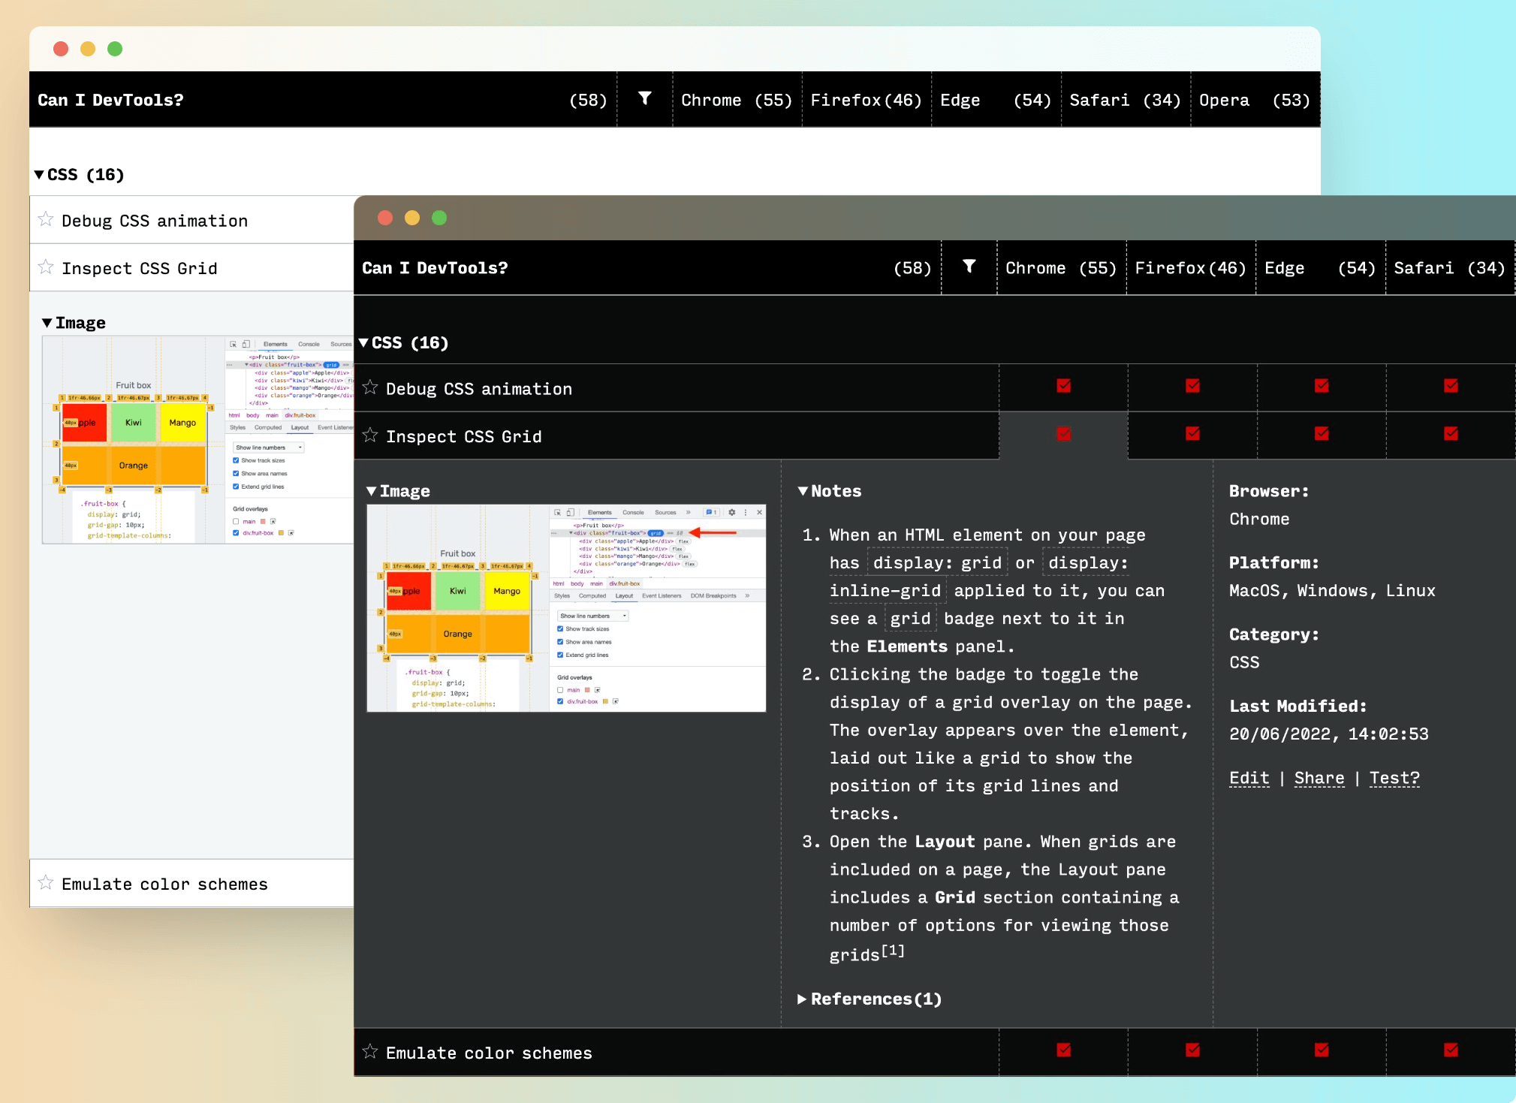Select Firefox (46) column header in dark window
Image resolution: width=1516 pixels, height=1103 pixels.
pyautogui.click(x=1190, y=268)
